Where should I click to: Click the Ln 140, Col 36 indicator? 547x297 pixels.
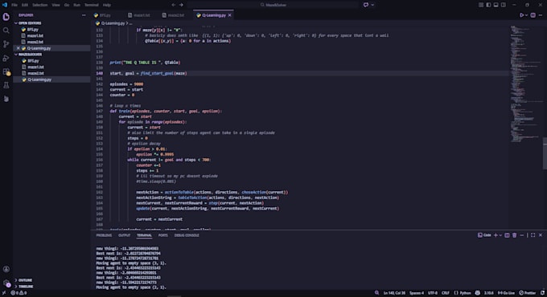point(394,293)
